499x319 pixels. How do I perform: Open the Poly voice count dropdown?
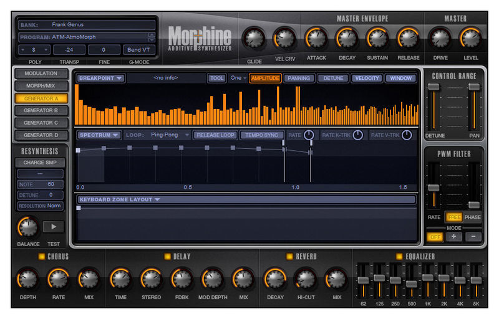[x=34, y=50]
